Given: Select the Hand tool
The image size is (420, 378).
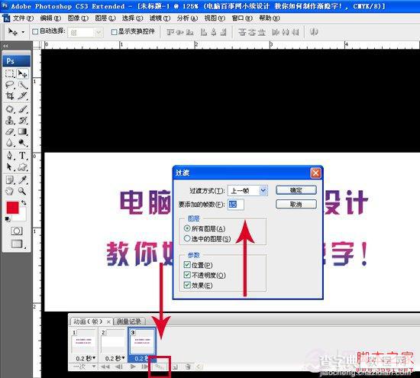Looking at the screenshot, I should 10,191.
